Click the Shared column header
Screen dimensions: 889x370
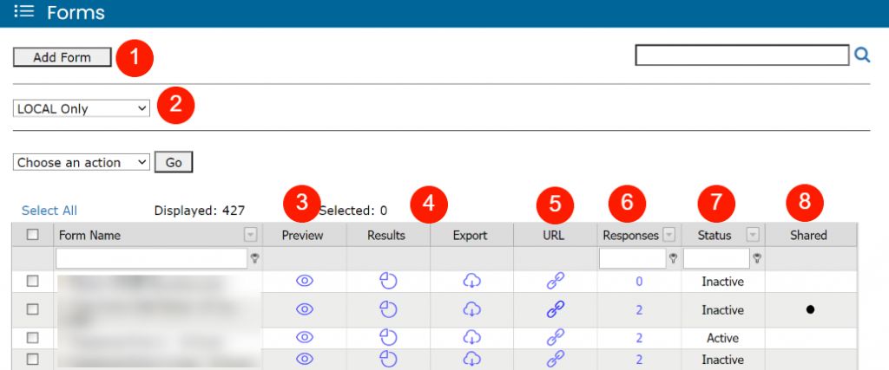point(808,236)
